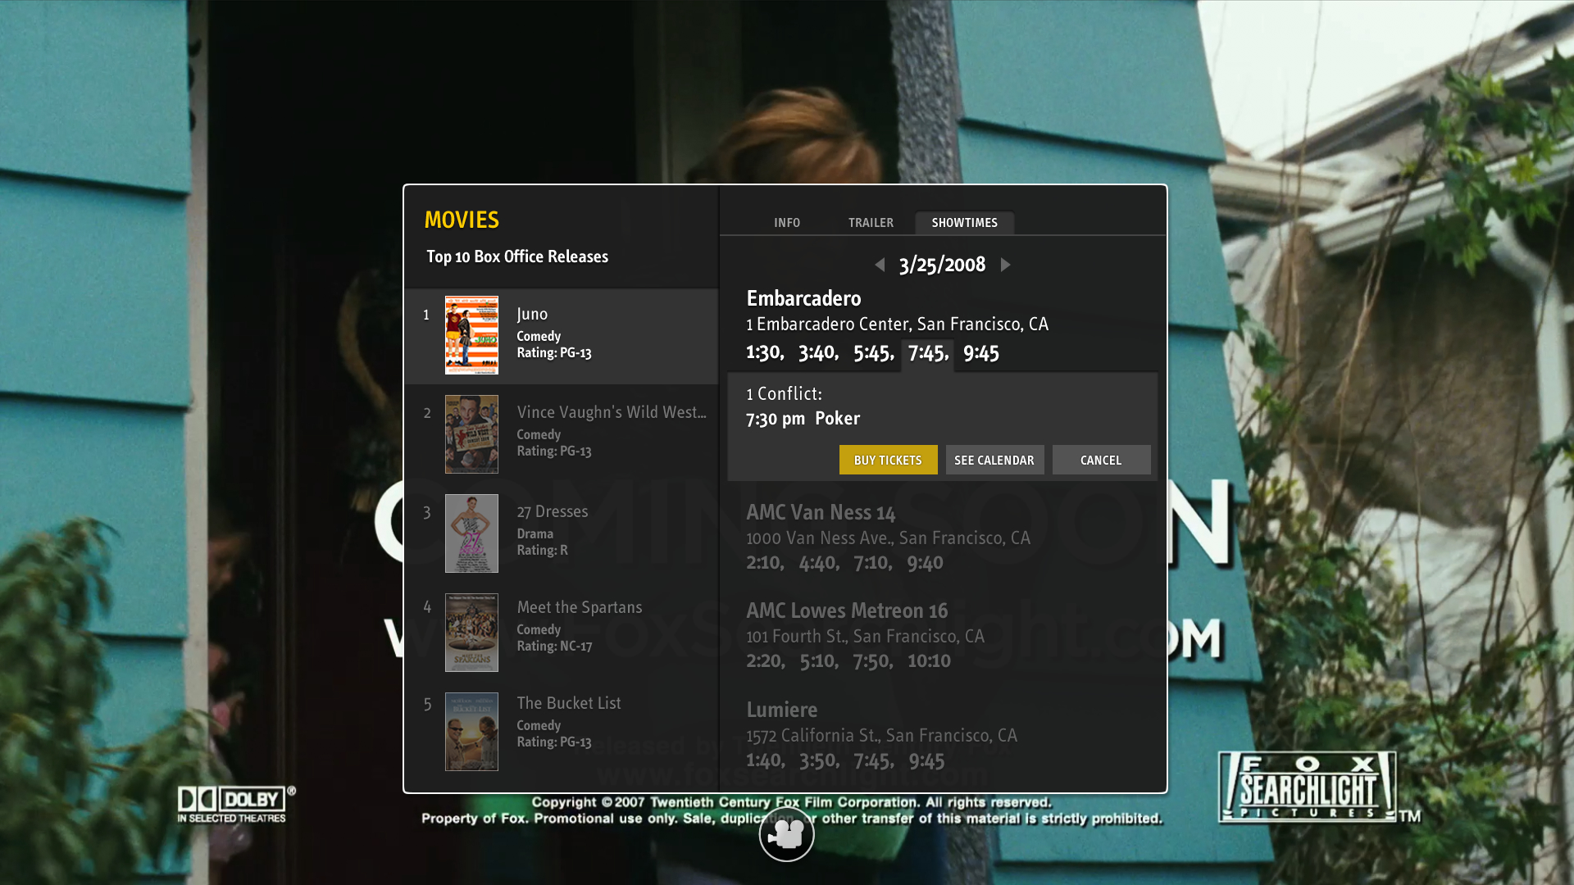Select the AMC Van Ness 4:40 showtime
1574x885 pixels.
pyautogui.click(x=819, y=562)
